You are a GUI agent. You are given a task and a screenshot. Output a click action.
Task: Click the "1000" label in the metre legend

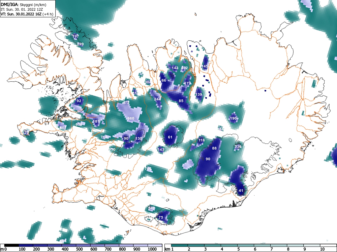(x=152, y=249)
